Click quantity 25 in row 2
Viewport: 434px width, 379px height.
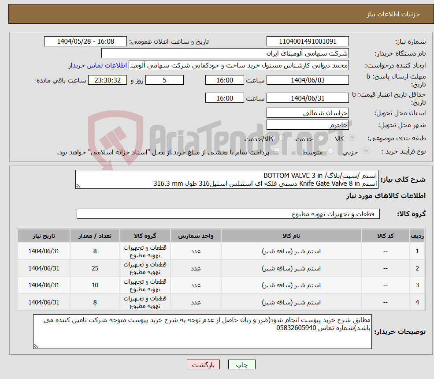pyautogui.click(x=95, y=268)
